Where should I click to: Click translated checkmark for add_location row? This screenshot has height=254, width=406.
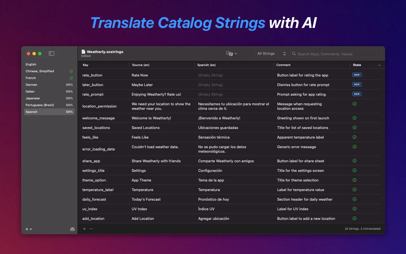click(x=354, y=218)
